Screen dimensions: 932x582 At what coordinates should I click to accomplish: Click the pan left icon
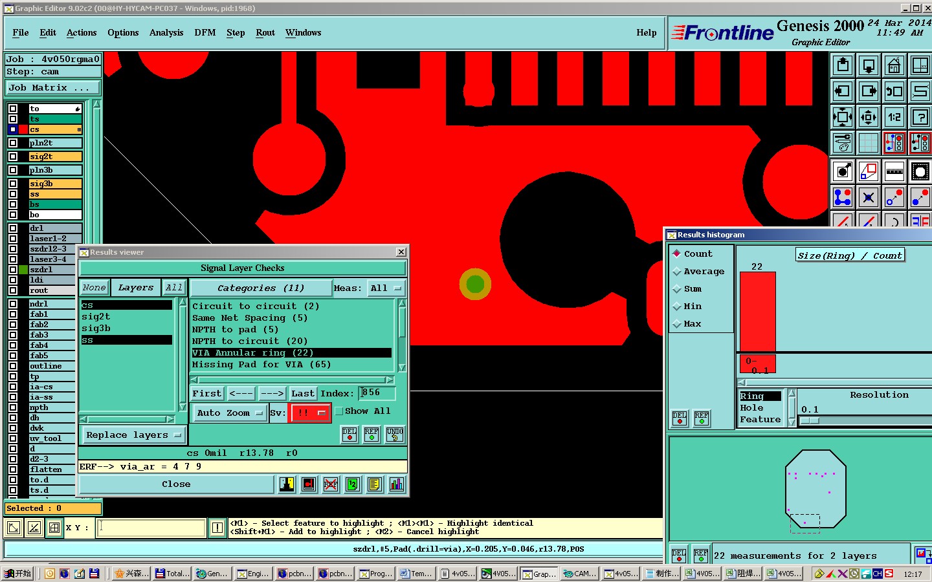(x=843, y=91)
